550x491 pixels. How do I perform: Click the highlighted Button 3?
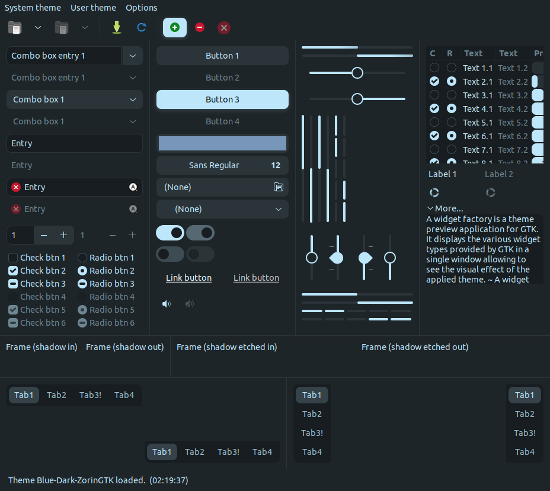click(x=222, y=100)
